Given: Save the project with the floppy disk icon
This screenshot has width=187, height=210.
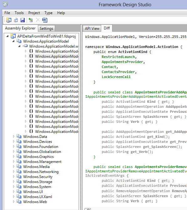Looking at the screenshot, I should pyautogui.click(x=23, y=20).
